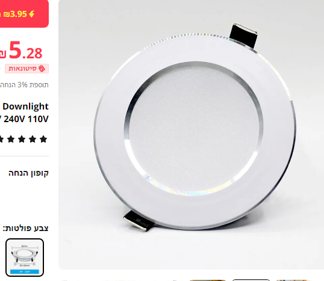324x281 pixels.
Task: Click the yellow lightning bolt deal icon
Action: pos(31,14)
